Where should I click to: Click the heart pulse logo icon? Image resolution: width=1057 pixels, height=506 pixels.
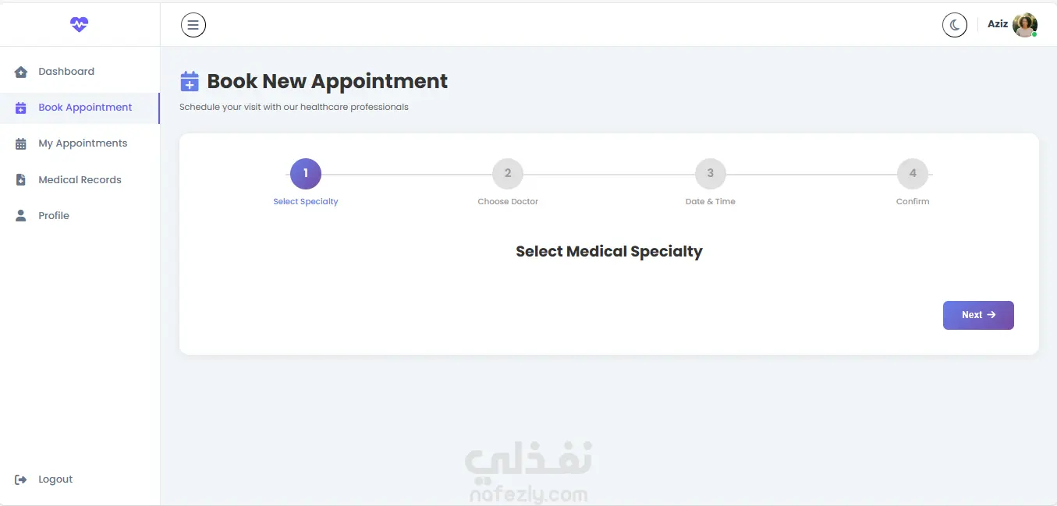pos(79,24)
